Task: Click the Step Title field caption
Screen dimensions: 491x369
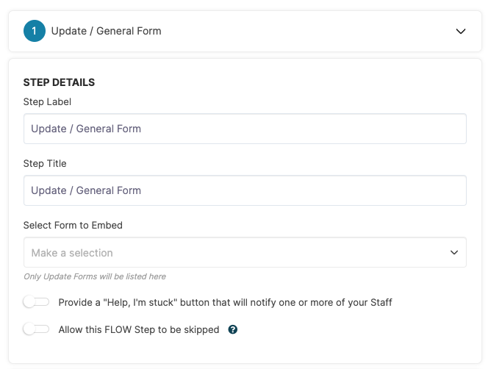Action: pyautogui.click(x=45, y=163)
